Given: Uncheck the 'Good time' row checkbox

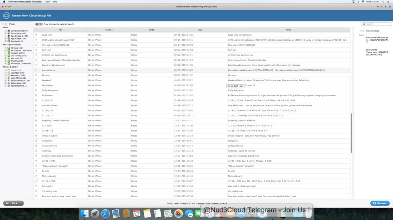Looking at the screenshot, I should [36, 35].
